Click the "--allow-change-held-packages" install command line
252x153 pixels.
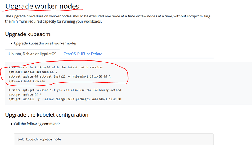coord(65,99)
